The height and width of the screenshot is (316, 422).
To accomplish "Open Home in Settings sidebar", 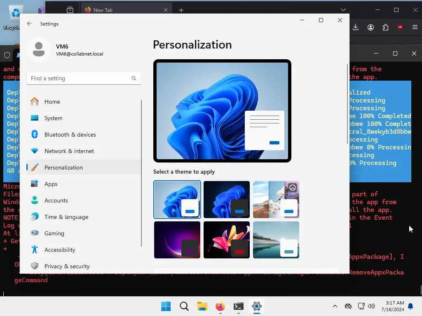I will [x=84, y=102].
